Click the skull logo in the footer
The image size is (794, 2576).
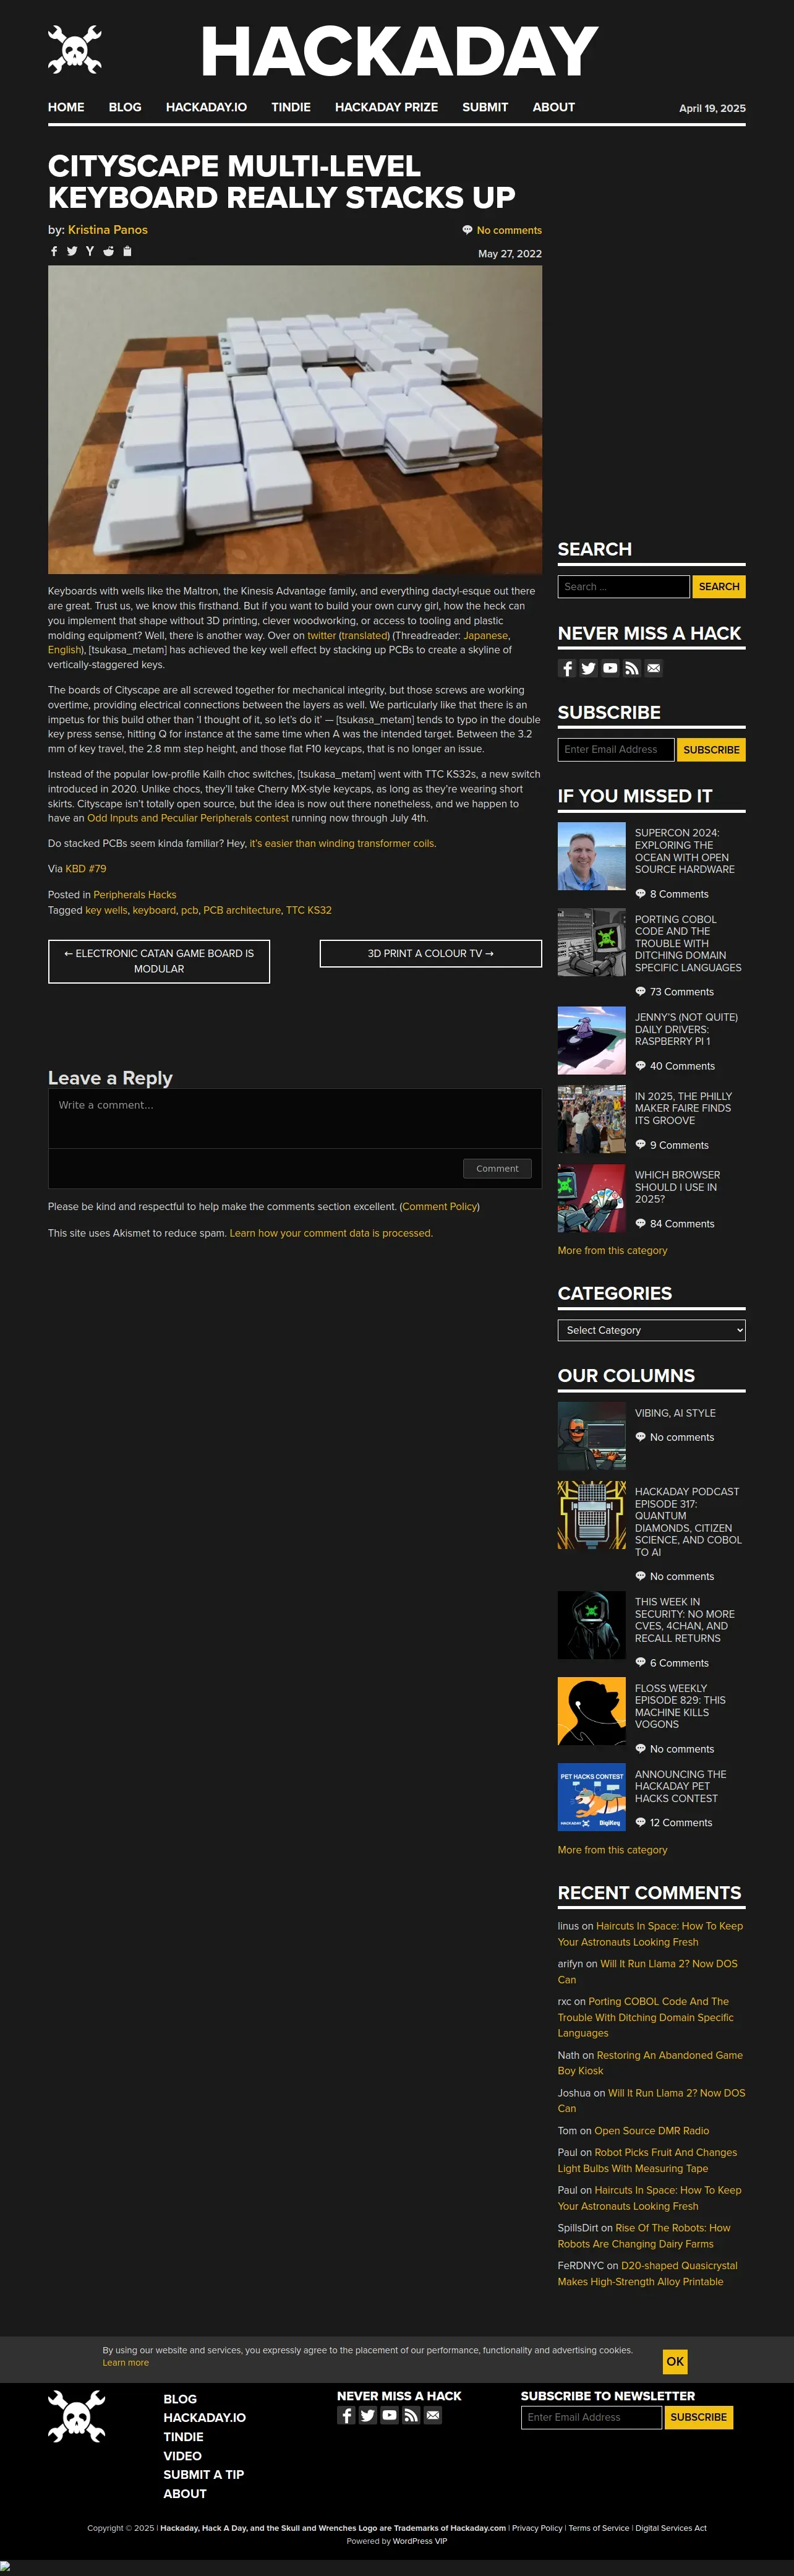77,2416
